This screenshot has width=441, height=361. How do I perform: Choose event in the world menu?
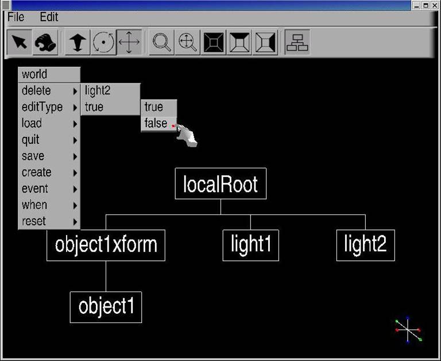[x=49, y=189]
